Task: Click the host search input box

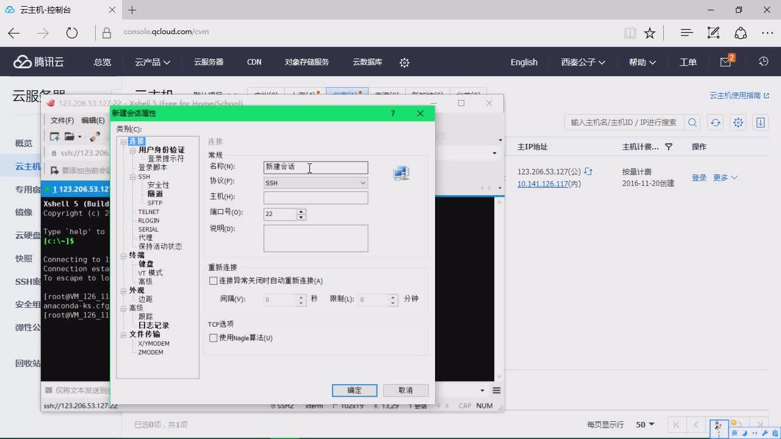Action: click(624, 123)
